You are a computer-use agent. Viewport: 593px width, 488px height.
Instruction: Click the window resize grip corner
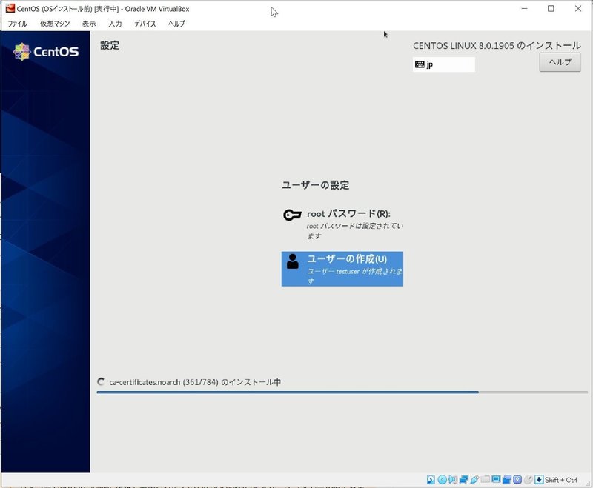coord(588,483)
